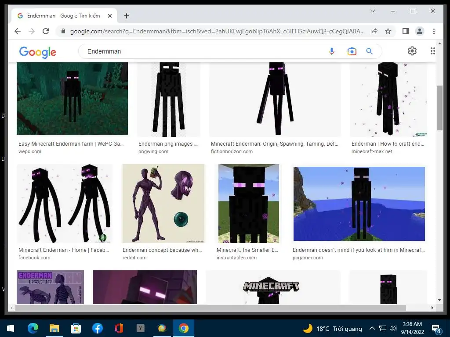
Task: Click the address bar URL
Action: (218, 31)
